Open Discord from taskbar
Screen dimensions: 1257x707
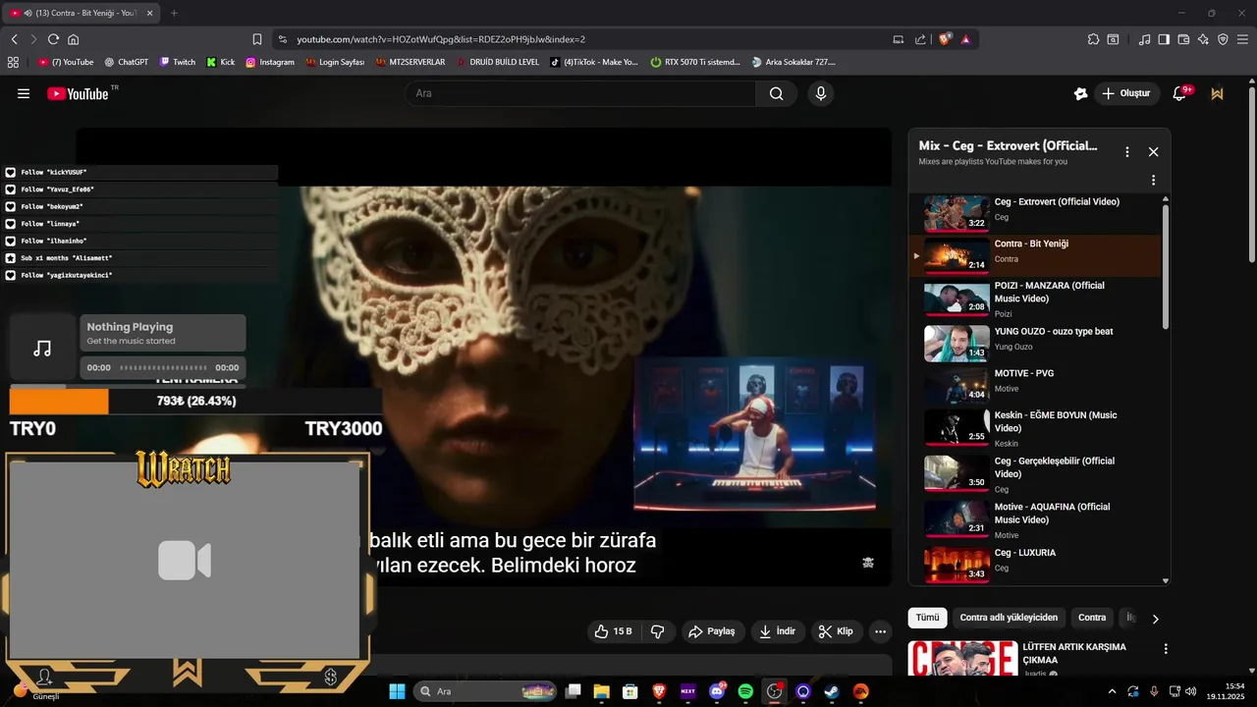pos(717,691)
